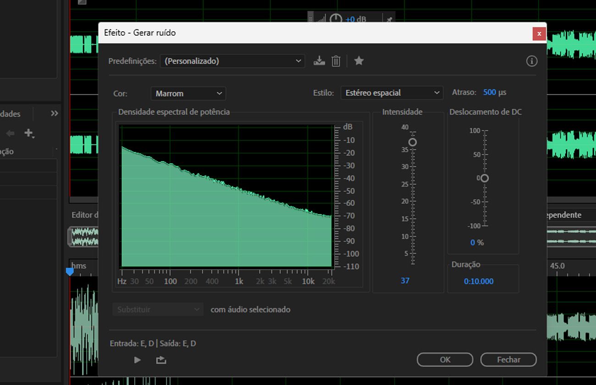The height and width of the screenshot is (385, 596).
Task: Click the Entrada: E, D | Saída: E, D text
Action: [153, 343]
